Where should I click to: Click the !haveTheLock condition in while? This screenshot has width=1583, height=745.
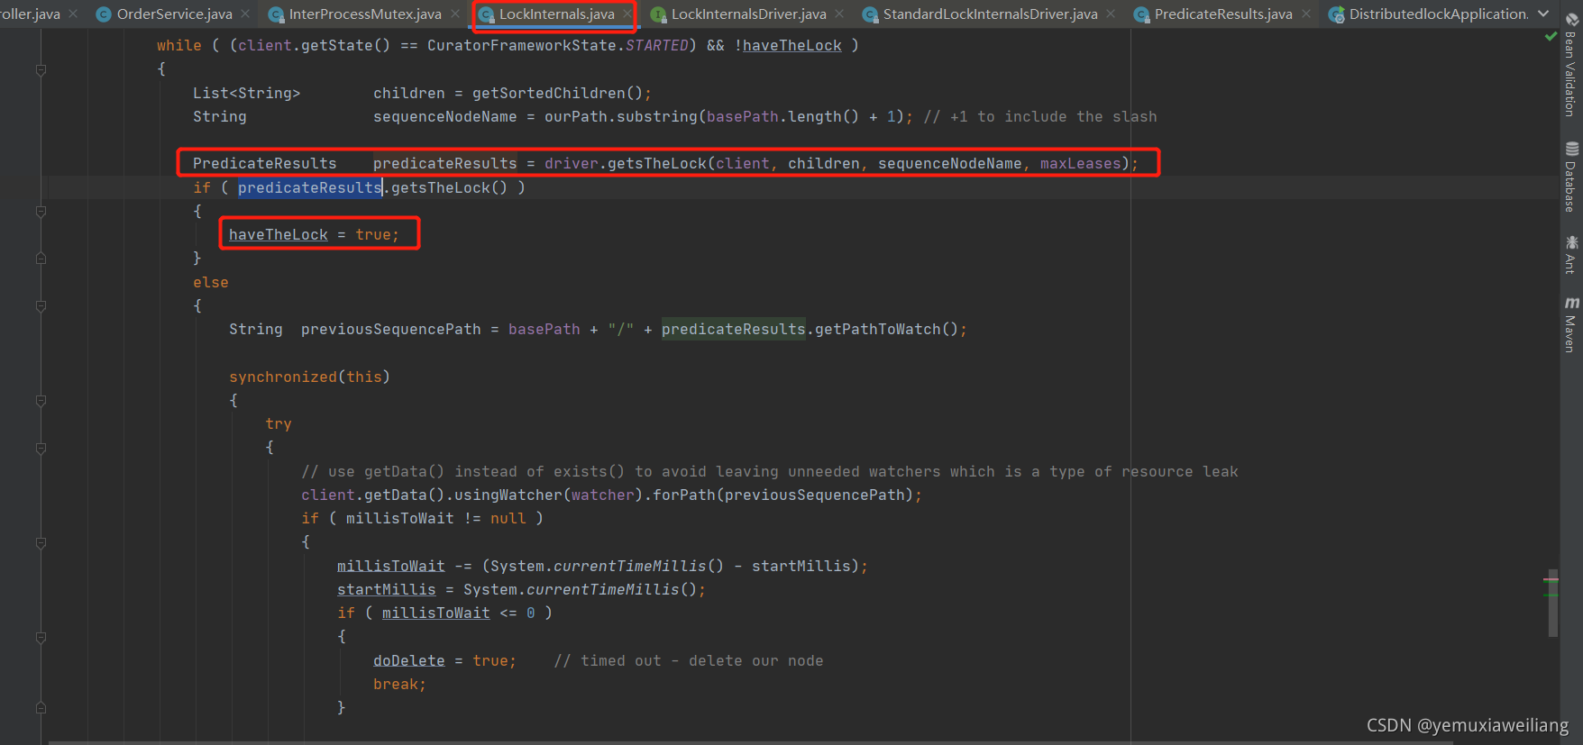pos(787,45)
